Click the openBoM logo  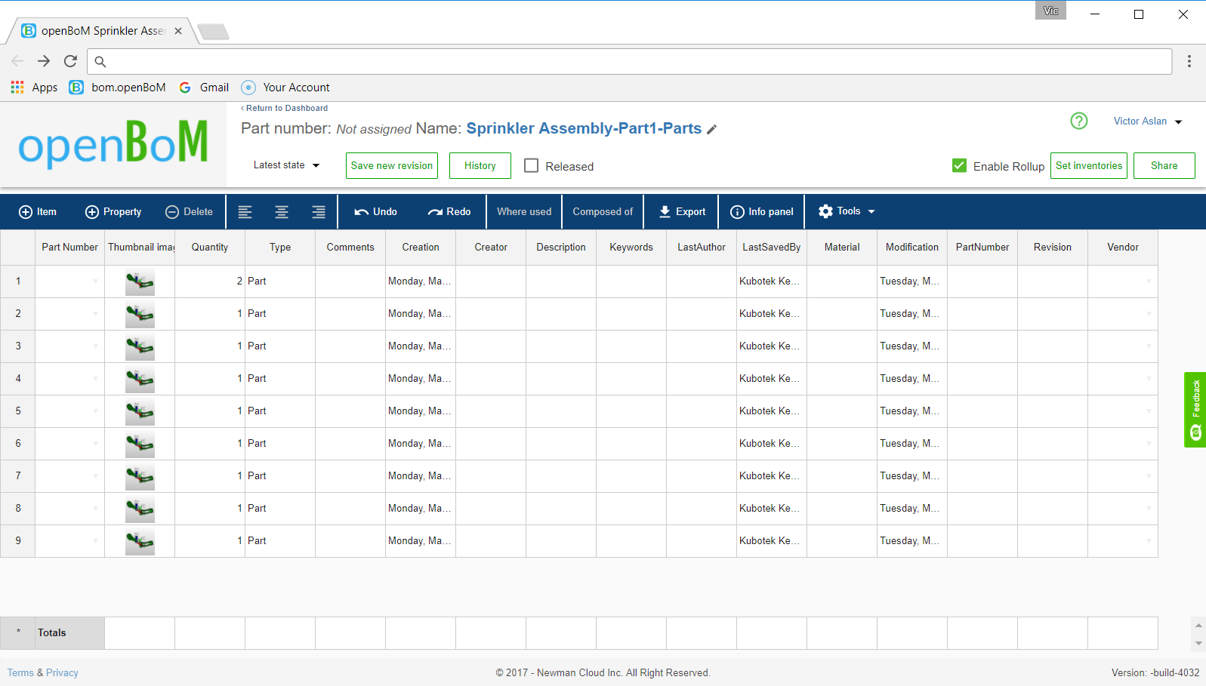pos(113,143)
